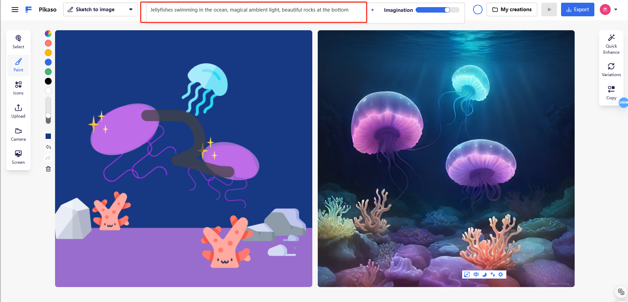Open the rainbow color picker swatch
Screen dimensions: 628x302
pyautogui.click(x=48, y=34)
